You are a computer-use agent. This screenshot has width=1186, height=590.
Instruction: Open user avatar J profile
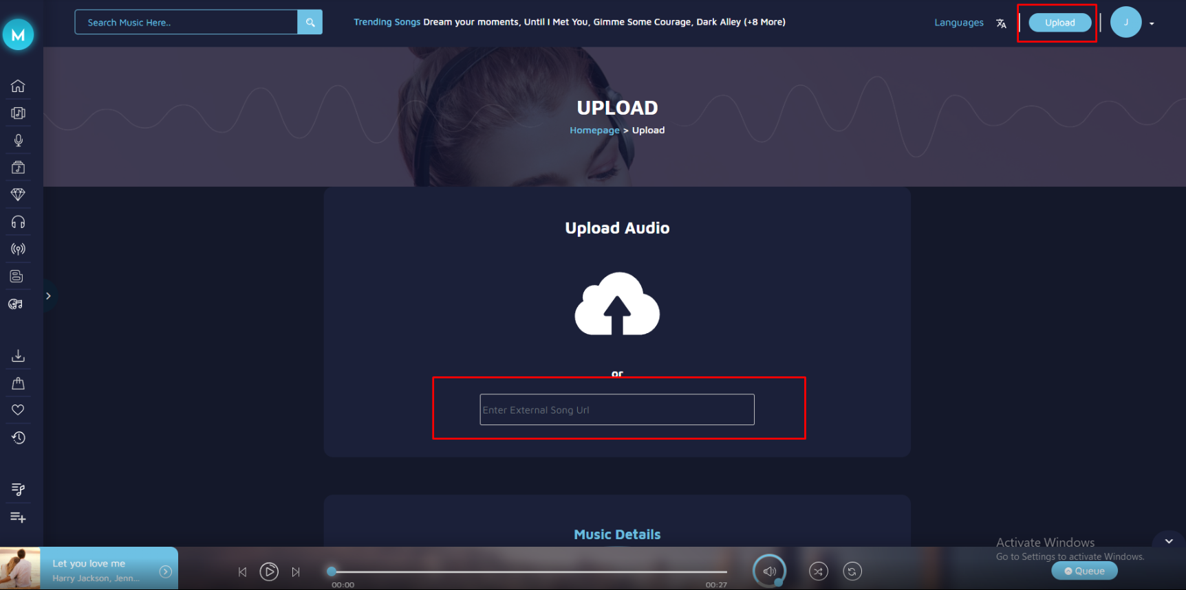[x=1125, y=22]
